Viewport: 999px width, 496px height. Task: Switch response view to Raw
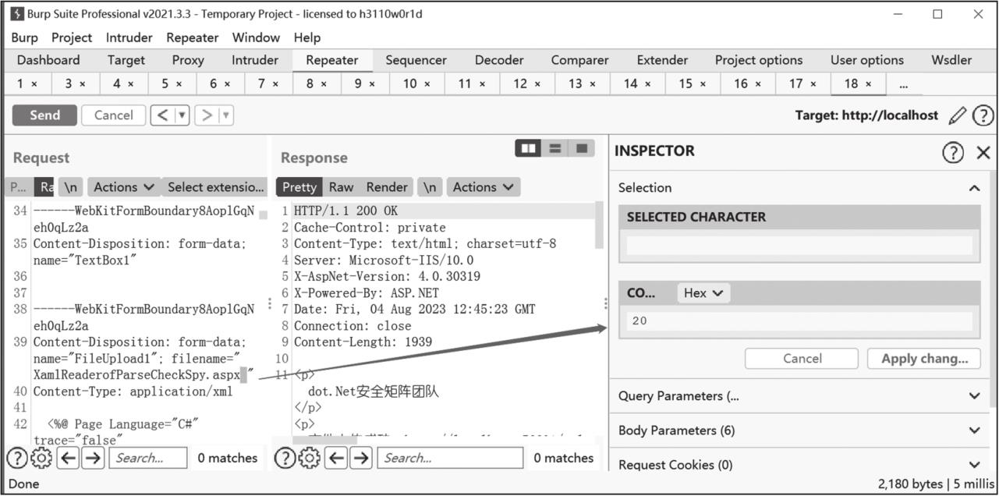341,187
